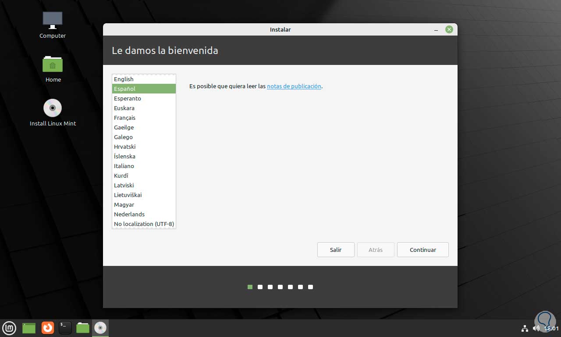Open the terminal from the taskbar
This screenshot has width=561, height=337.
click(65, 328)
